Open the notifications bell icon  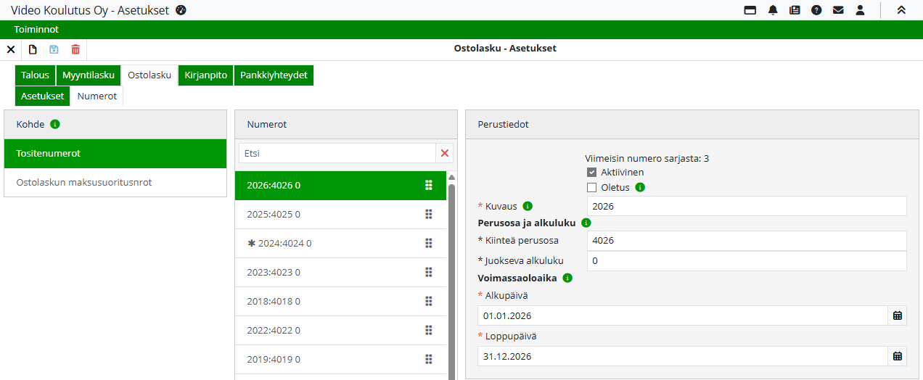click(x=773, y=10)
